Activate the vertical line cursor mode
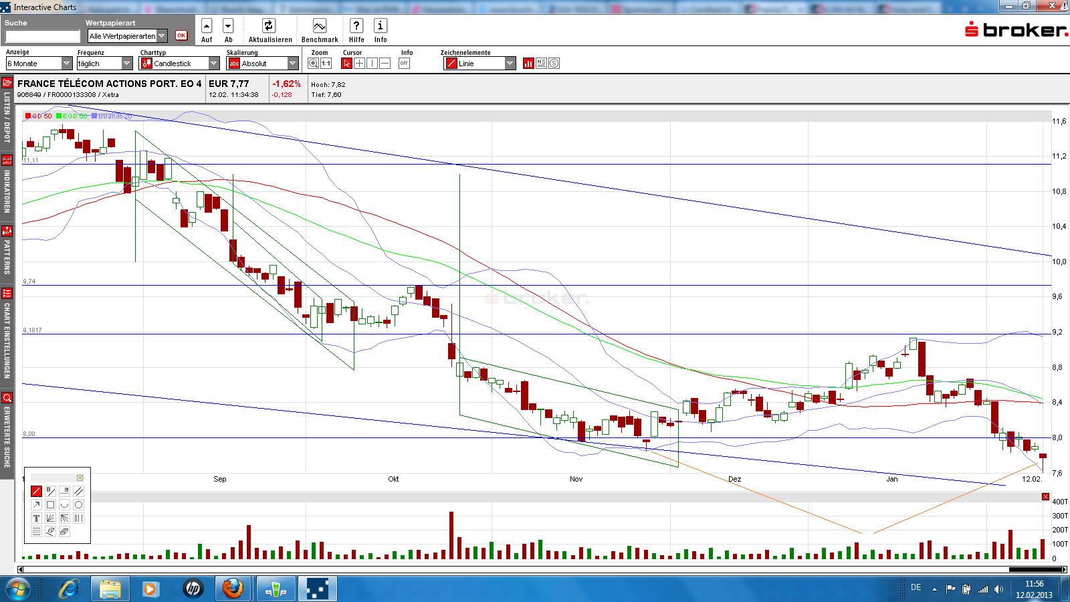The height and width of the screenshot is (602, 1070). pos(372,64)
